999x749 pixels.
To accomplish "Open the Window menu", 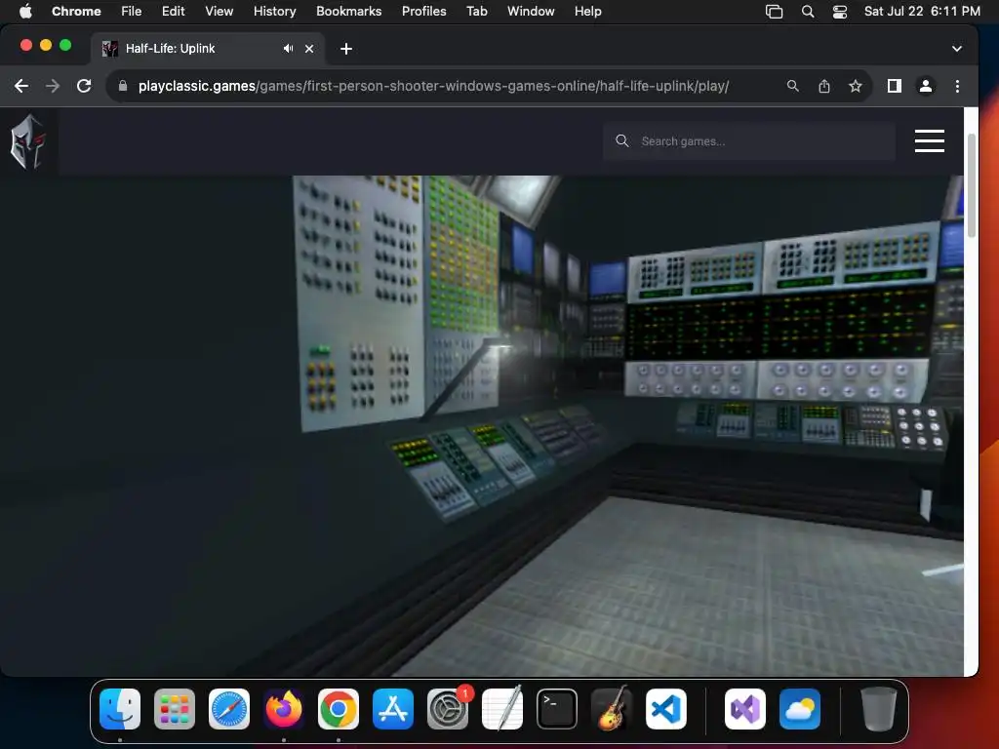I will (x=531, y=11).
